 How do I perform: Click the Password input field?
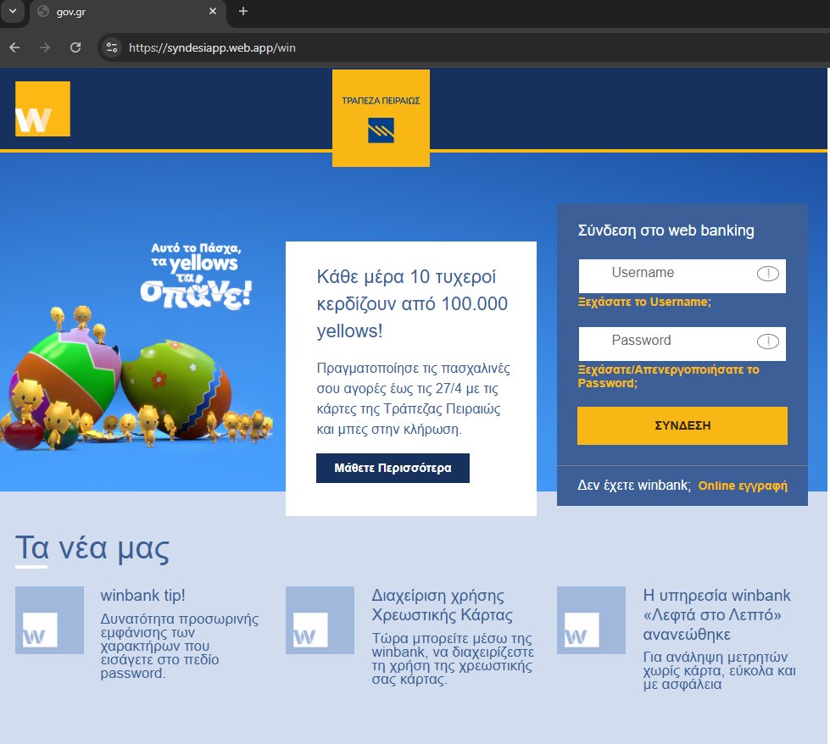click(682, 343)
